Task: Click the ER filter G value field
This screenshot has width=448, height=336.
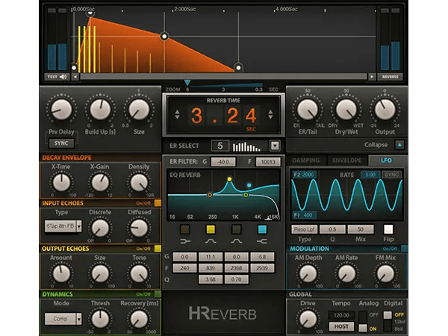Action: tap(223, 162)
